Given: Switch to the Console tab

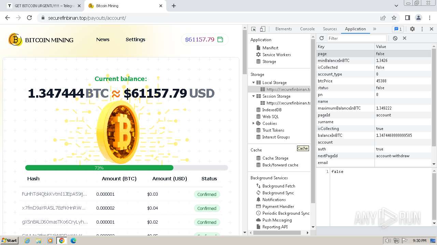Looking at the screenshot, I should point(307,29).
